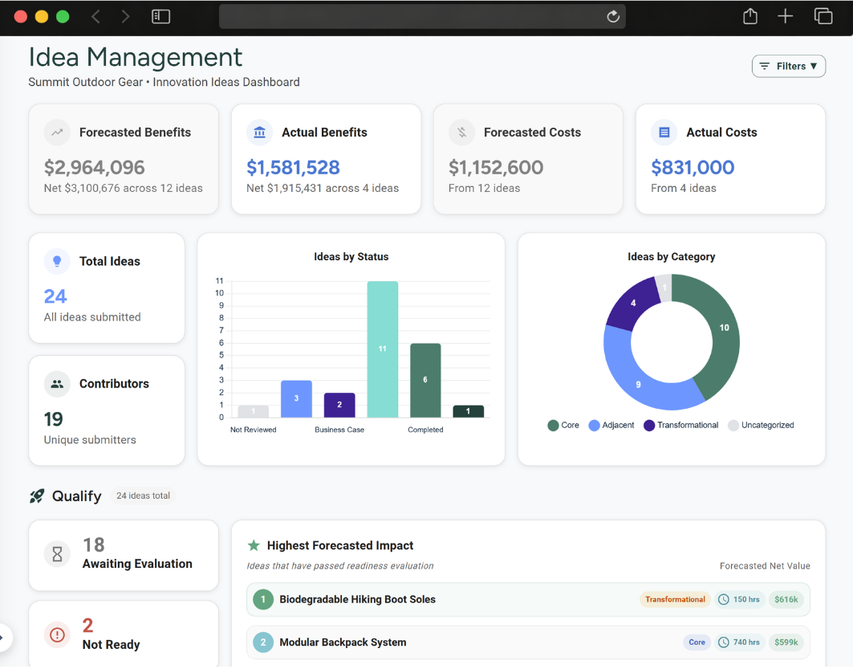Viewport: 853px width, 669px height.
Task: Show tab overview icon
Action: 823,16
